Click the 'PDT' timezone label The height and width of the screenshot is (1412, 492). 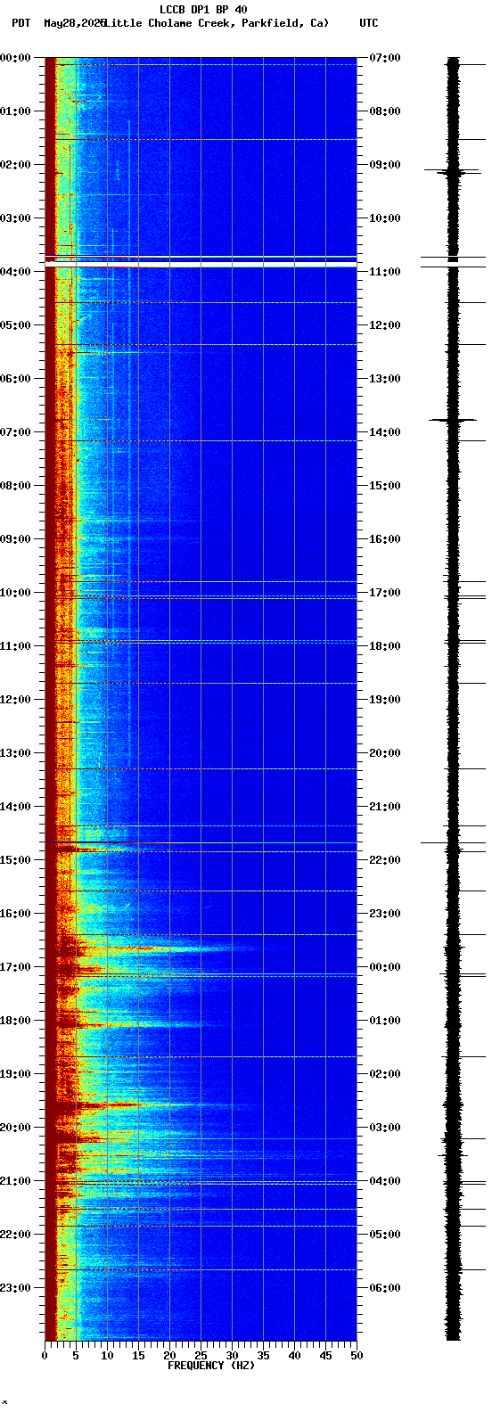(x=20, y=23)
